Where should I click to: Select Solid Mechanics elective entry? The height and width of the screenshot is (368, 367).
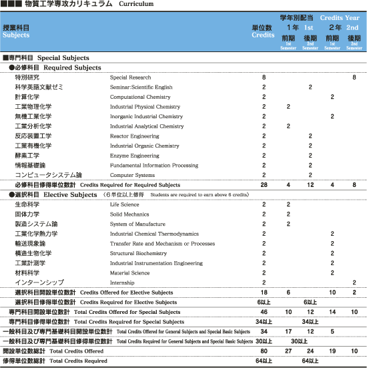[129, 214]
